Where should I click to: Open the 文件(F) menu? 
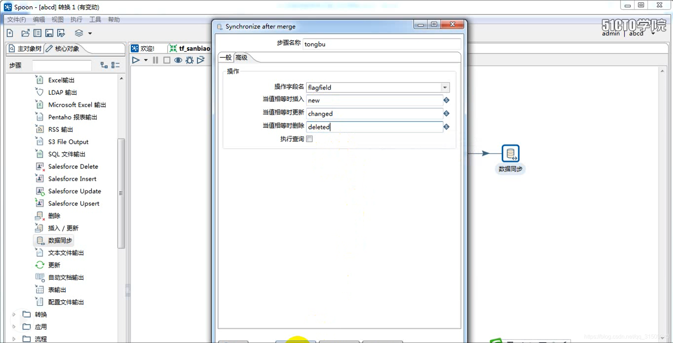[16, 20]
